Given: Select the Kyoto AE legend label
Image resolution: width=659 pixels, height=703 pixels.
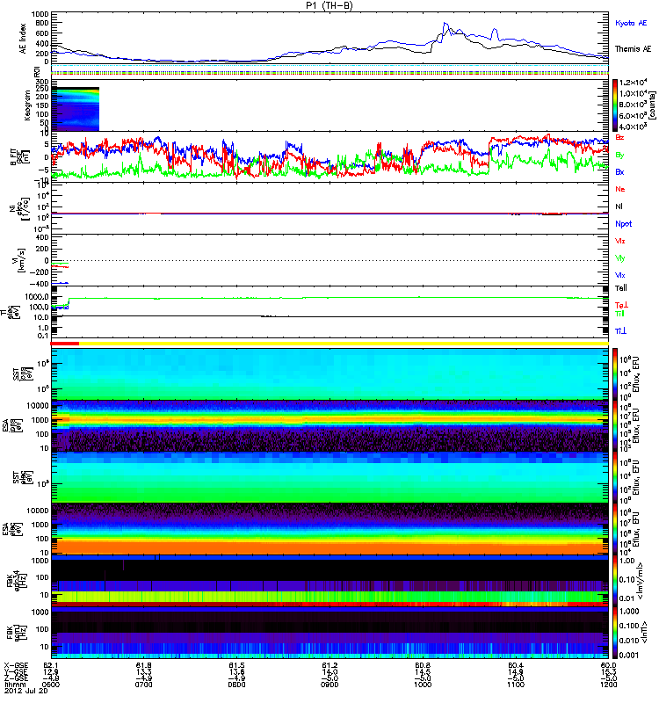Looking at the screenshot, I should 631,23.
